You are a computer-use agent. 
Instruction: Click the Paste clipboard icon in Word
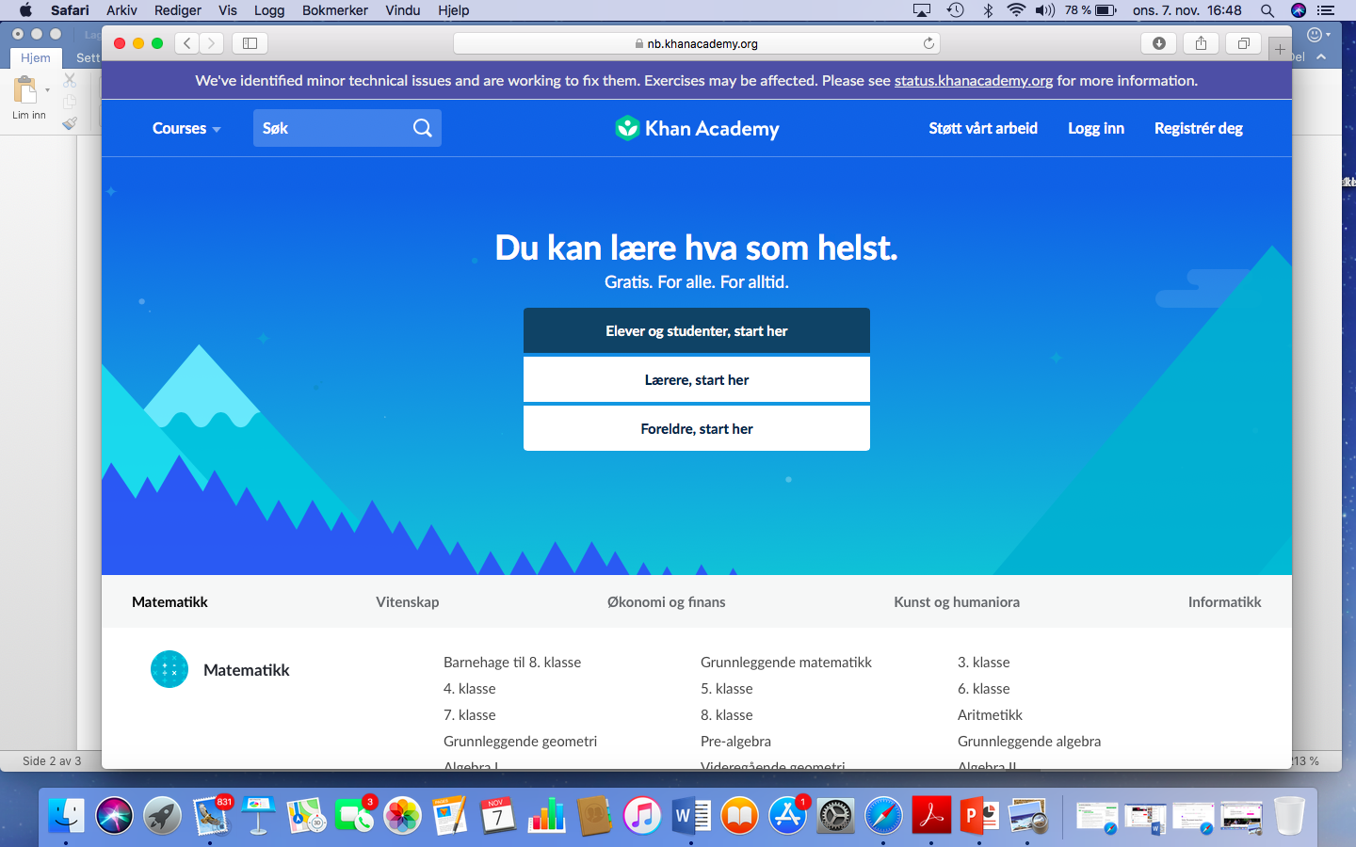[x=26, y=90]
